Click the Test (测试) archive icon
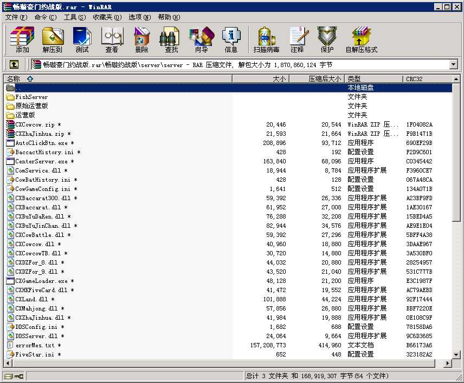 [x=82, y=39]
